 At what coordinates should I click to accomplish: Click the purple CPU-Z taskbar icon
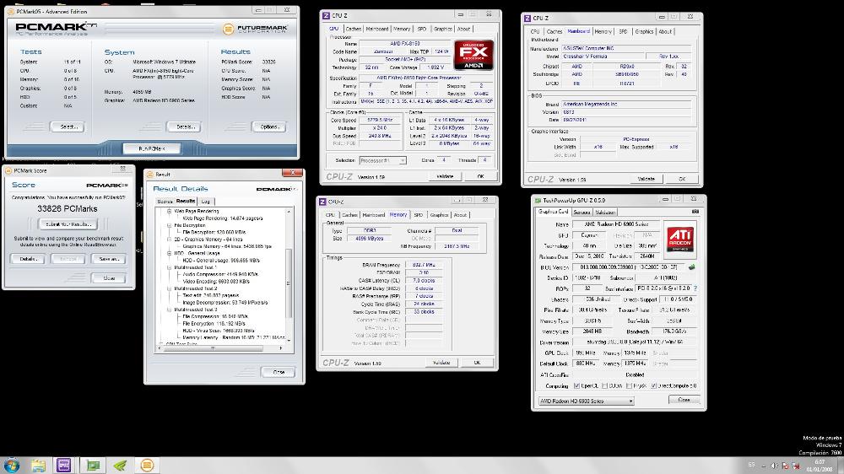pyautogui.click(x=63, y=465)
